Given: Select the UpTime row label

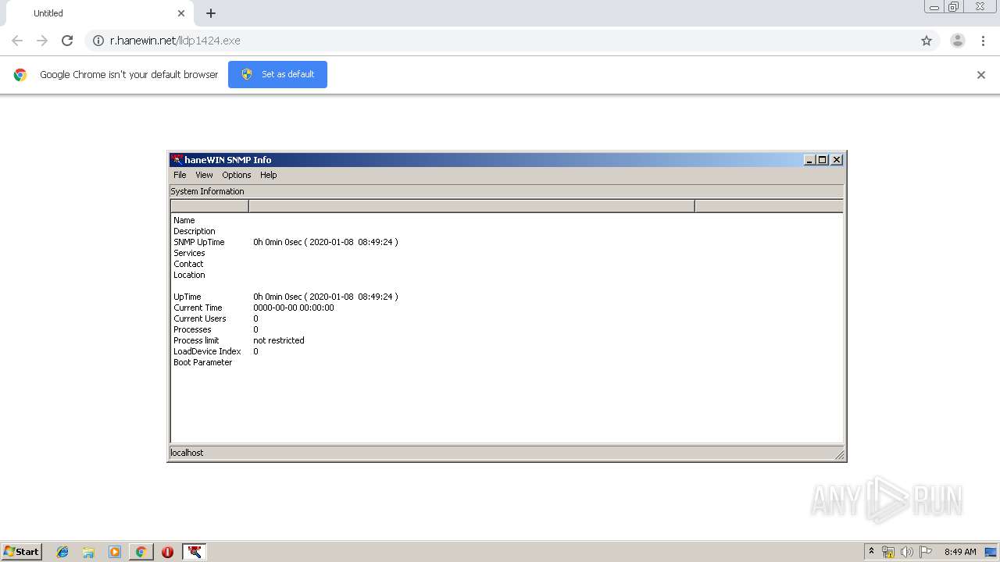Looking at the screenshot, I should tap(187, 297).
